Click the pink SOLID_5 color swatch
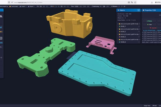Screen dimensions: 161x107 click(x=119, y=37)
